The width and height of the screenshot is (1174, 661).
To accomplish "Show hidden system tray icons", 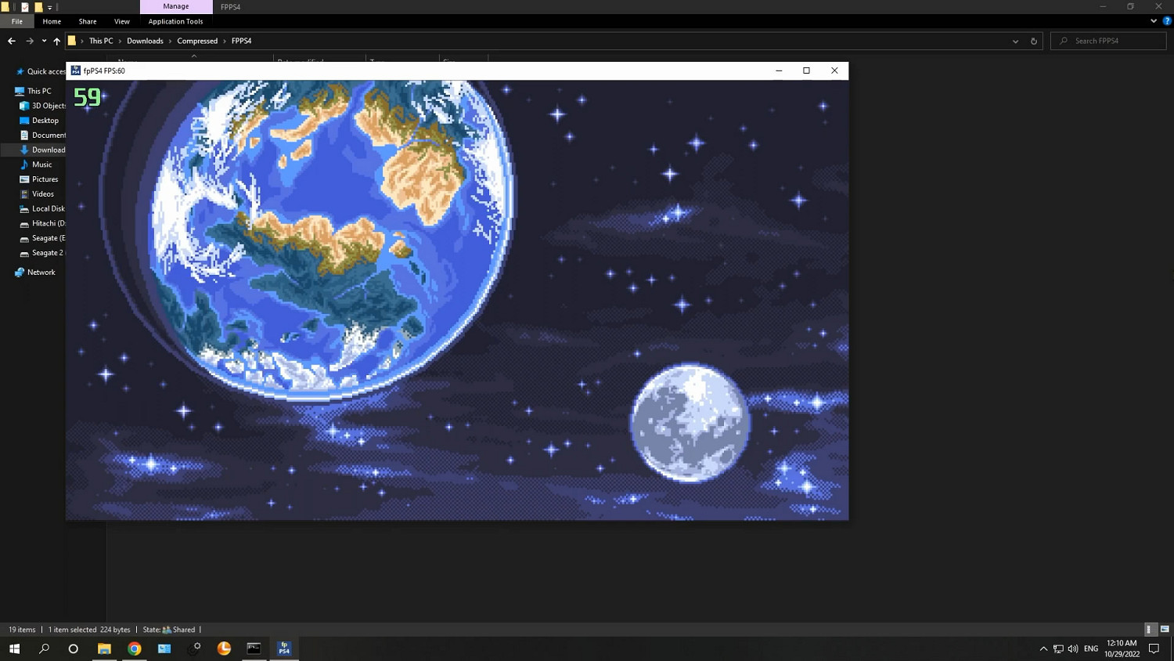I will [x=1043, y=648].
